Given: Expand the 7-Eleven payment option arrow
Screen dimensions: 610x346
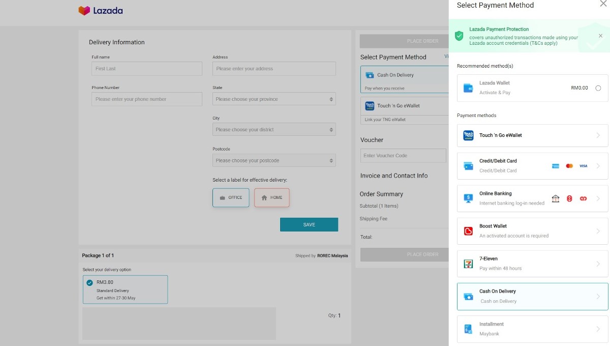Looking at the screenshot, I should (x=598, y=264).
